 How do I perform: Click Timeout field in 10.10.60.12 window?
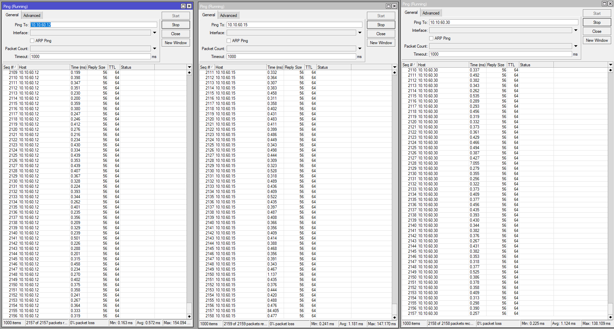click(91, 57)
